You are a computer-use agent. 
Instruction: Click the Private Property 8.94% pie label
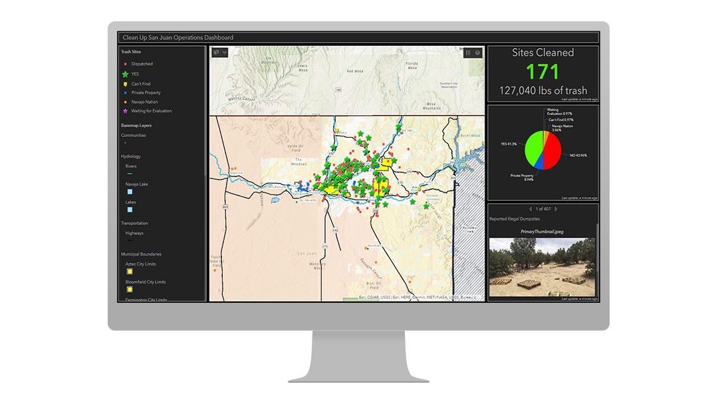click(x=522, y=178)
